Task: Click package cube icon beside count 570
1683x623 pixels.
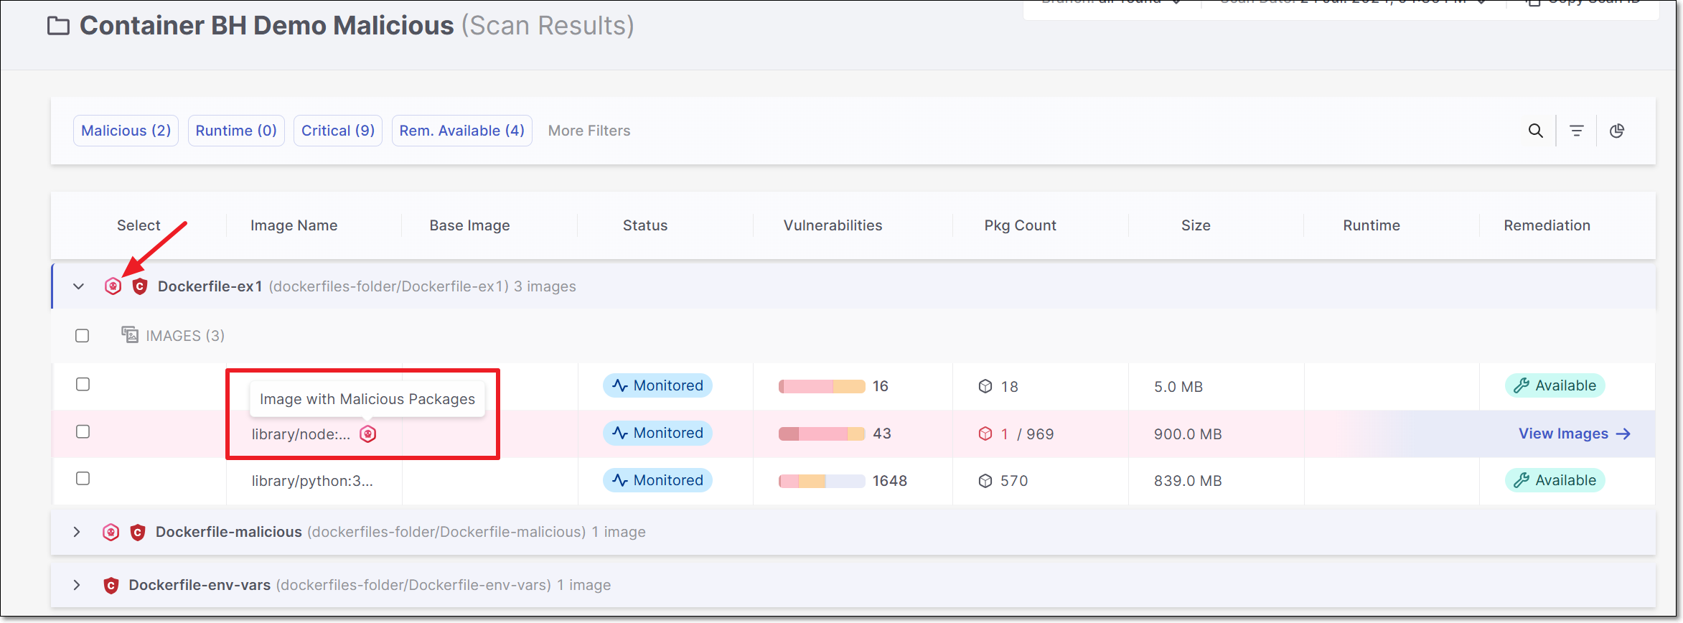Action: 985,481
